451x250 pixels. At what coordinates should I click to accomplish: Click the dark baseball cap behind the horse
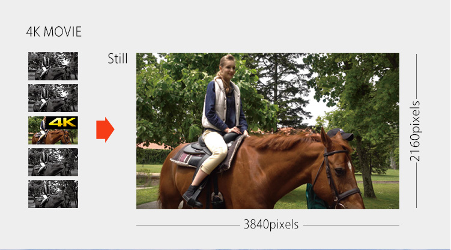tap(341, 134)
